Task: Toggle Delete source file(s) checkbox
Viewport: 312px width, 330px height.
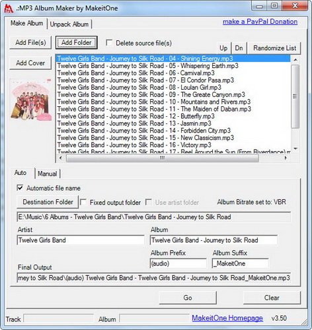Action: pos(109,43)
